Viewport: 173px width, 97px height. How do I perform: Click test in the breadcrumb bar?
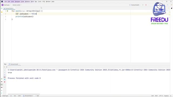point(15,96)
